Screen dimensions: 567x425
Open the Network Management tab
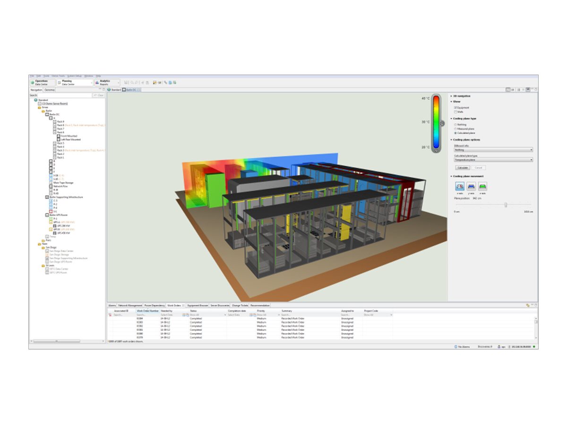click(130, 306)
